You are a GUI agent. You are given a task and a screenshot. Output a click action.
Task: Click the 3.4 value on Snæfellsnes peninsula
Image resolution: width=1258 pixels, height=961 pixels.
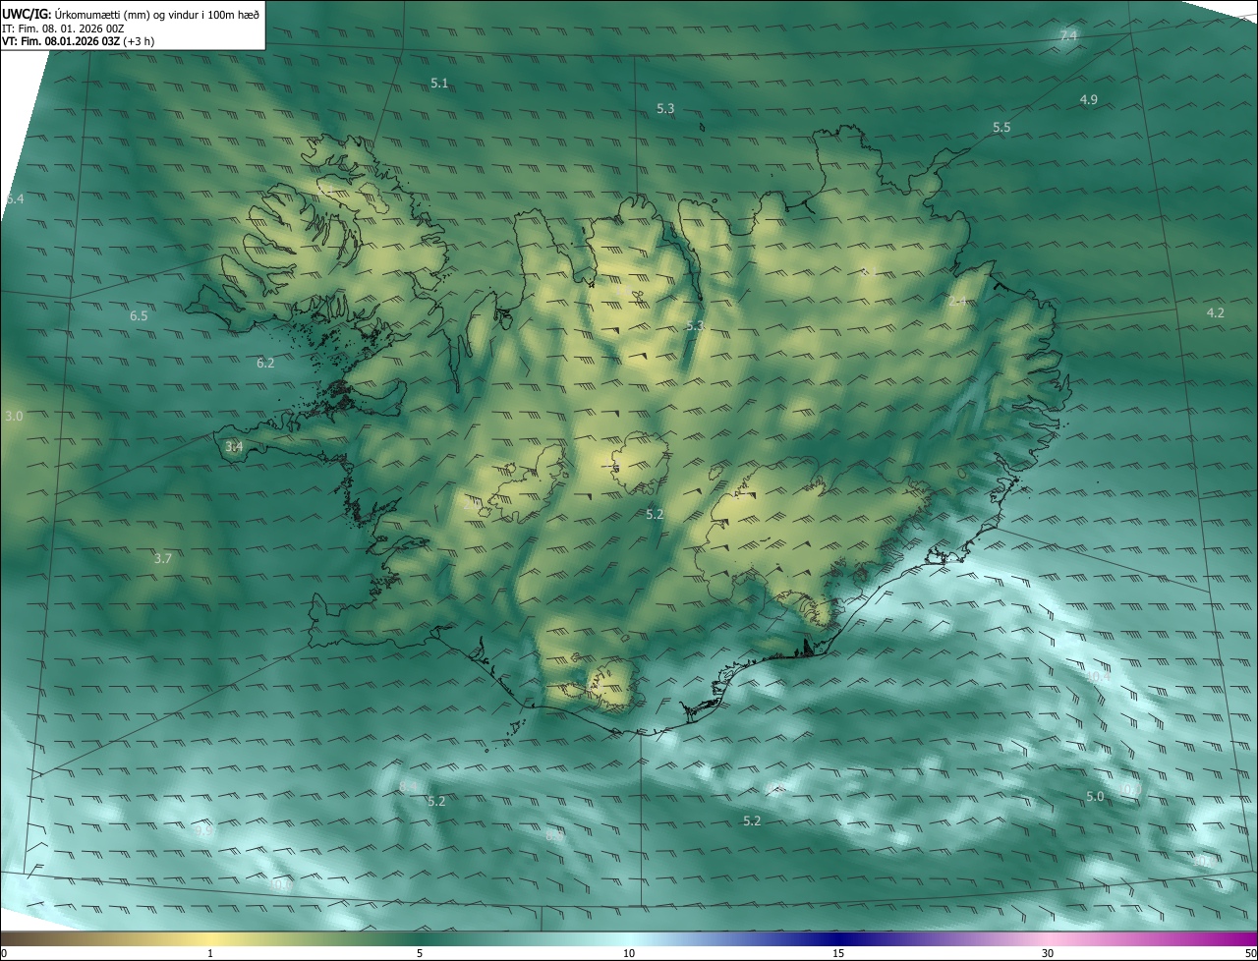click(x=234, y=447)
